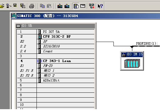Viewport: 160px width, 111px height.
Task: Click the Print toolbar icon
Action: coord(32,6)
